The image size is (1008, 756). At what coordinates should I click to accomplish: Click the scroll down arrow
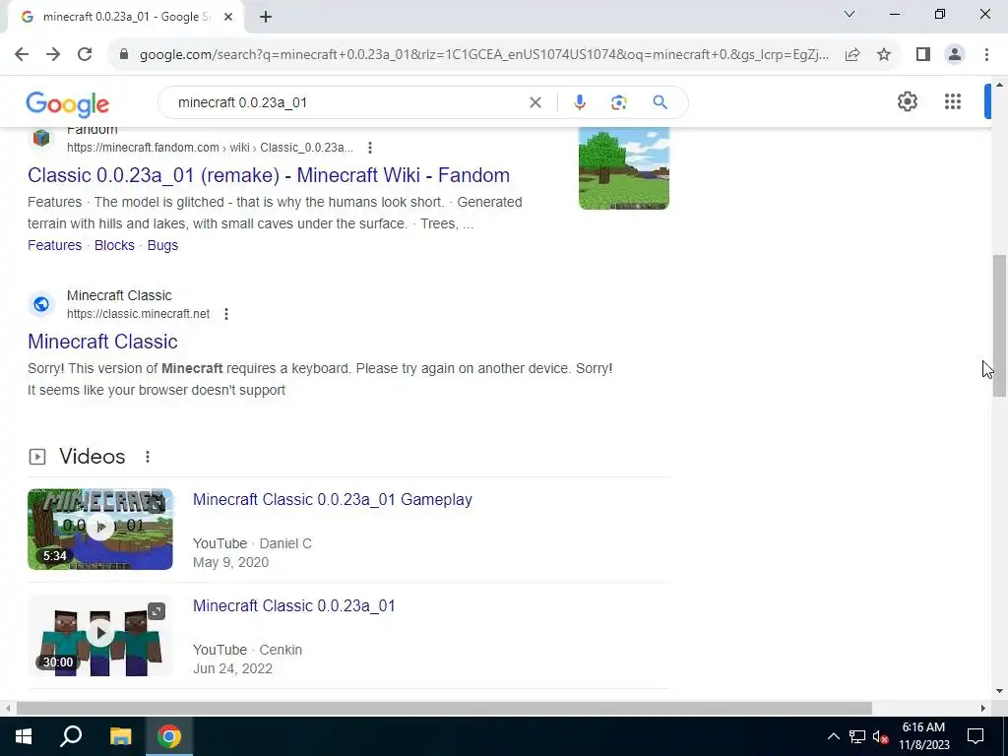coord(999,691)
